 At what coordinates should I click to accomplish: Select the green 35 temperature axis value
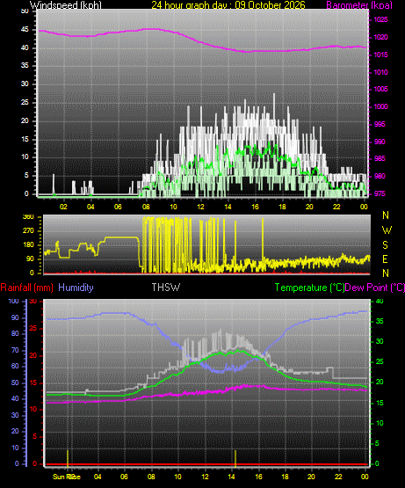[380, 322]
